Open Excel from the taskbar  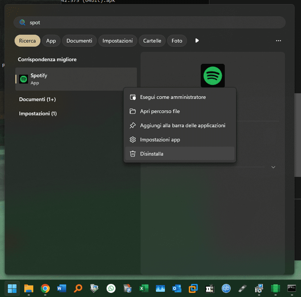pyautogui.click(x=144, y=288)
